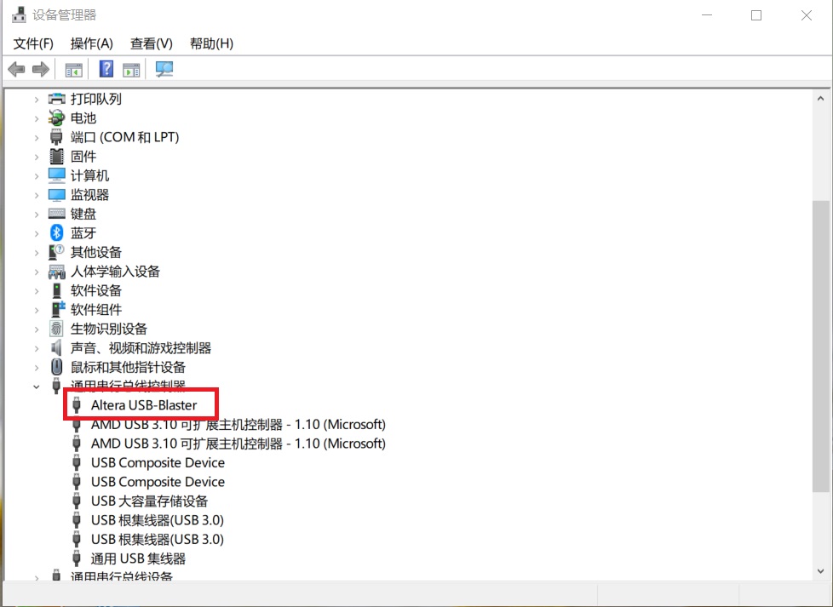Select the unknown-device icon beside 其他设备
This screenshot has height=607, width=833.
pos(57,252)
